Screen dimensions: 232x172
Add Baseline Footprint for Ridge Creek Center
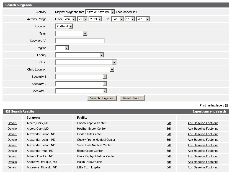pos(203,151)
